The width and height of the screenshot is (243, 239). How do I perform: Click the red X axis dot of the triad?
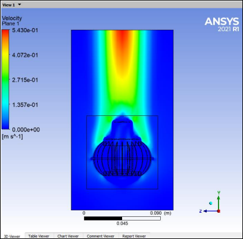click(x=219, y=211)
